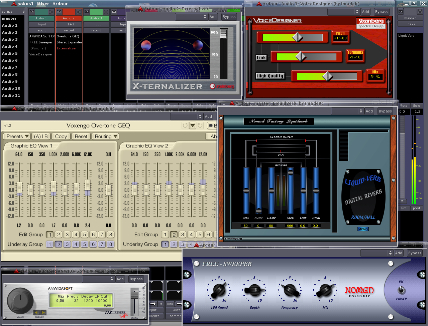Click the Audio 2 strip name button
Screen dimensions: 428x326
point(69,18)
